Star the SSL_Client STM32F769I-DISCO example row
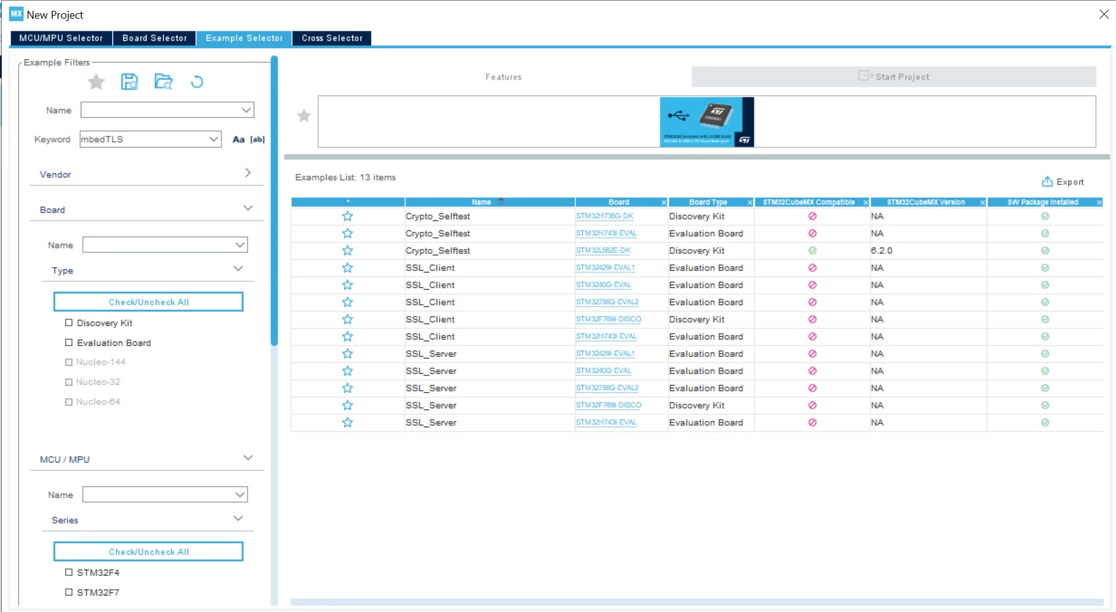This screenshot has width=1116, height=612. coord(348,320)
